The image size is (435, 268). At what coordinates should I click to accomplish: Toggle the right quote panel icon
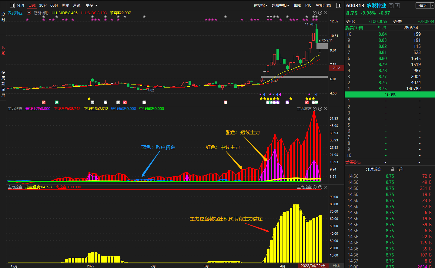[x=339, y=5]
